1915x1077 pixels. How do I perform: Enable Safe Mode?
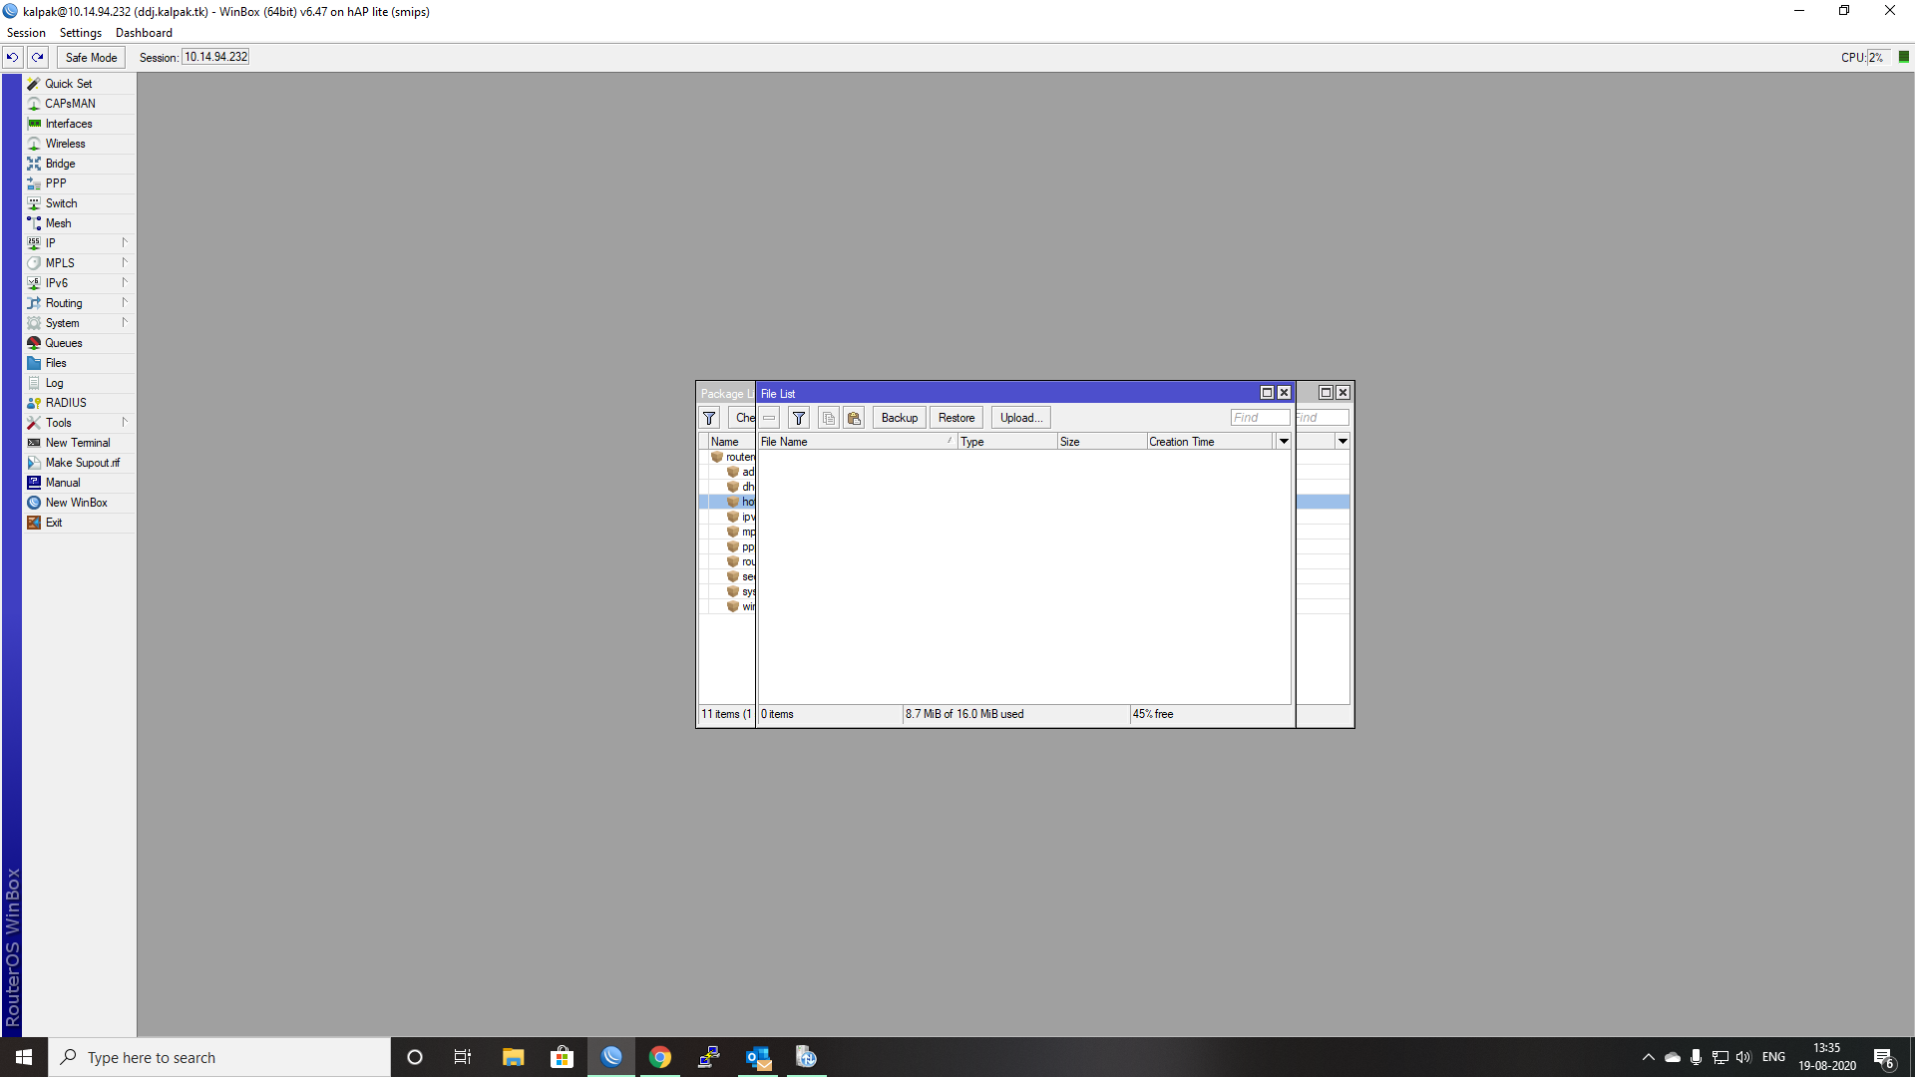point(90,57)
